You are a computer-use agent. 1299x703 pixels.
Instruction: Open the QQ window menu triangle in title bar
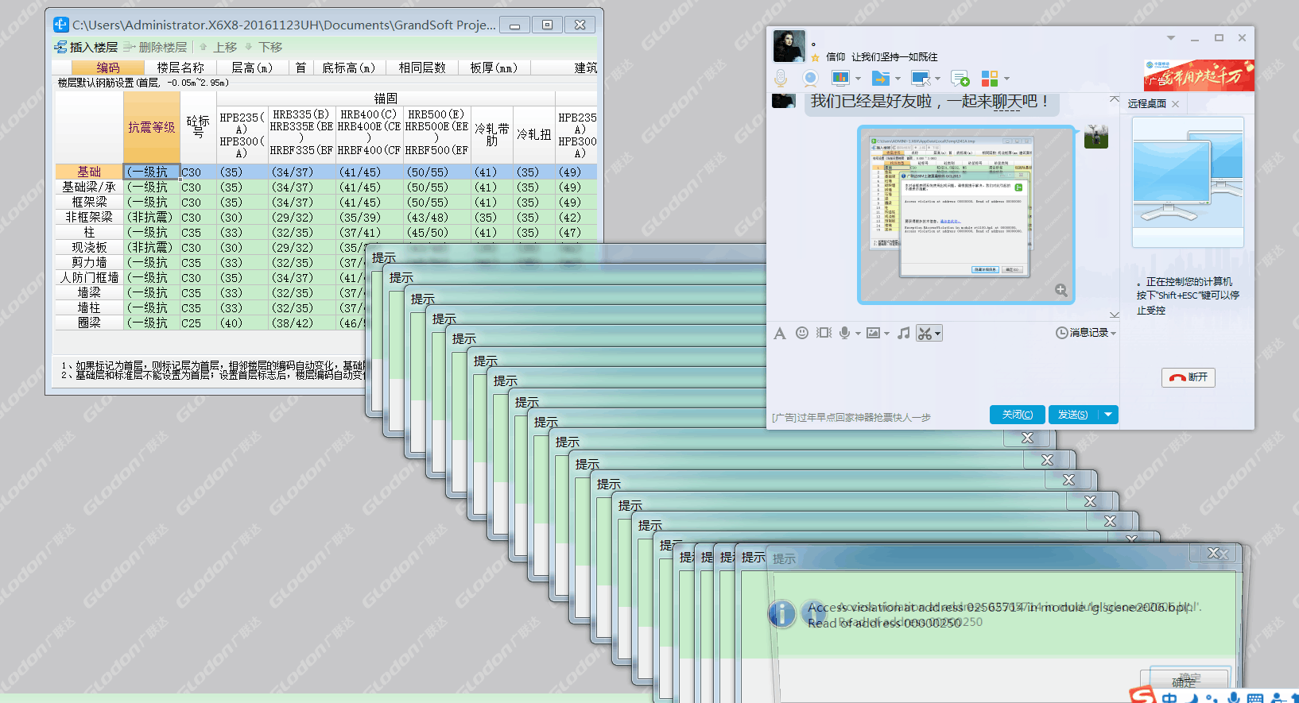pos(1171,37)
